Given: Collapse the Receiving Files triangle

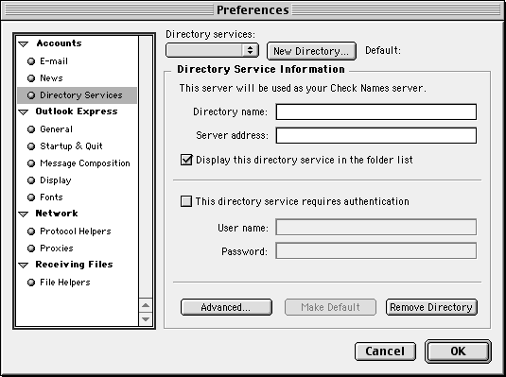Looking at the screenshot, I should coord(24,265).
